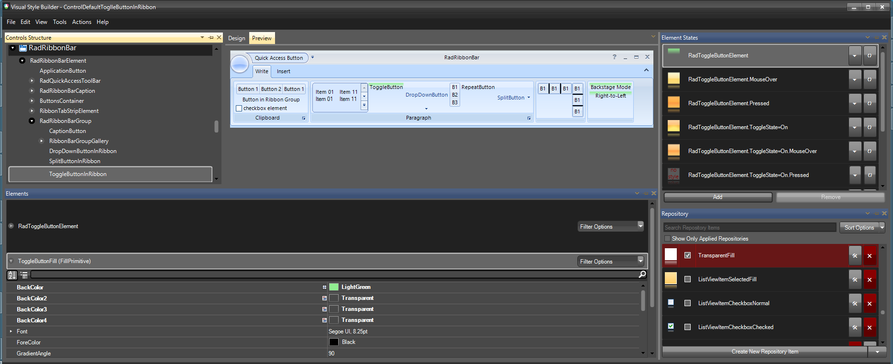Viewport: 893px width, 364px height.
Task: Close the Elements panel
Action: pyautogui.click(x=654, y=193)
